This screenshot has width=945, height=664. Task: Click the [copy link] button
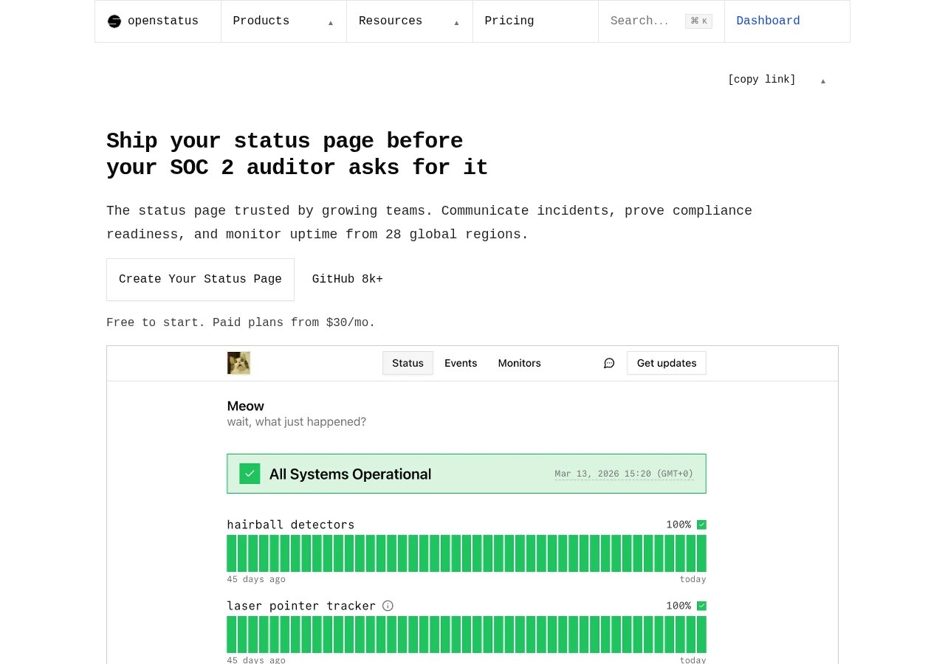(762, 80)
